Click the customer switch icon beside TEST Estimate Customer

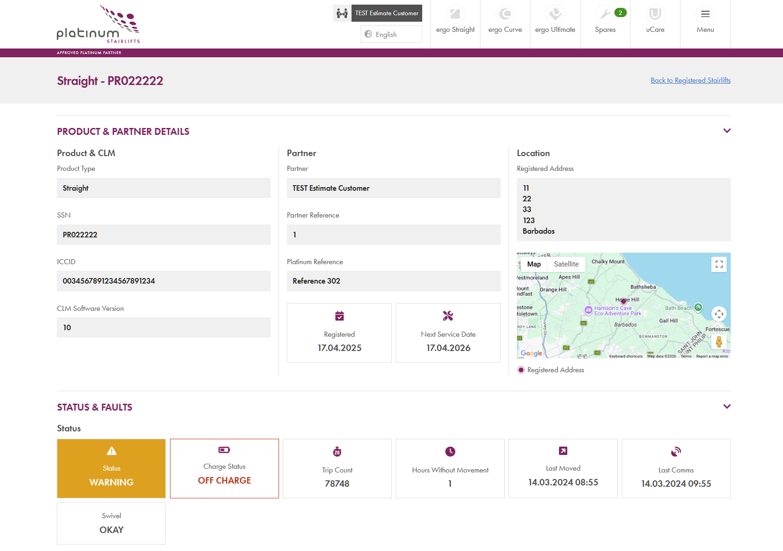click(342, 13)
